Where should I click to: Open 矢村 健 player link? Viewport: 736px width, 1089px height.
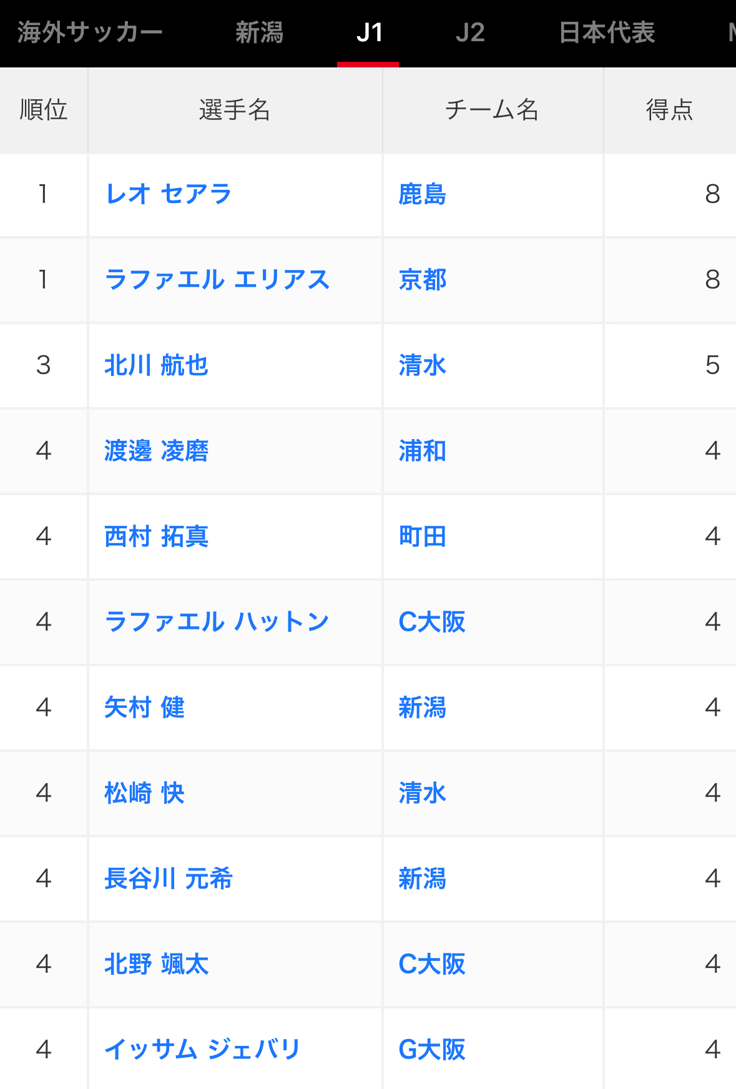[144, 707]
